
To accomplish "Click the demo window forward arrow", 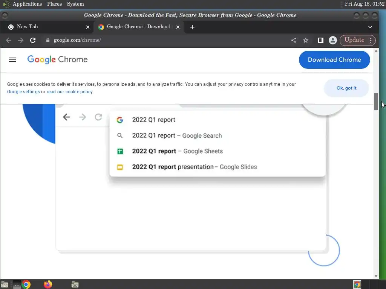I will tap(83, 117).
